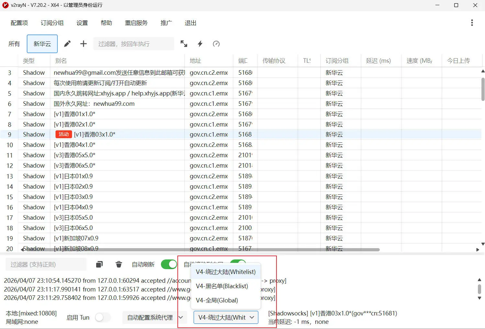This screenshot has height=329, width=485.
Task: Sort by the 延迟 (ms) column header
Action: (378, 60)
